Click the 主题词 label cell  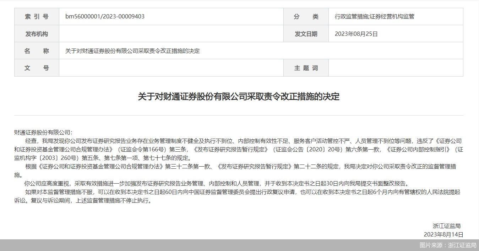(306, 68)
